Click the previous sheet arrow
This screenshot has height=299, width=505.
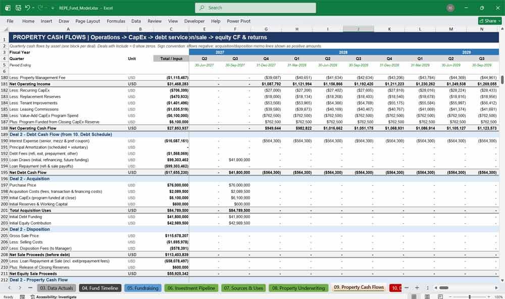coord(10,288)
